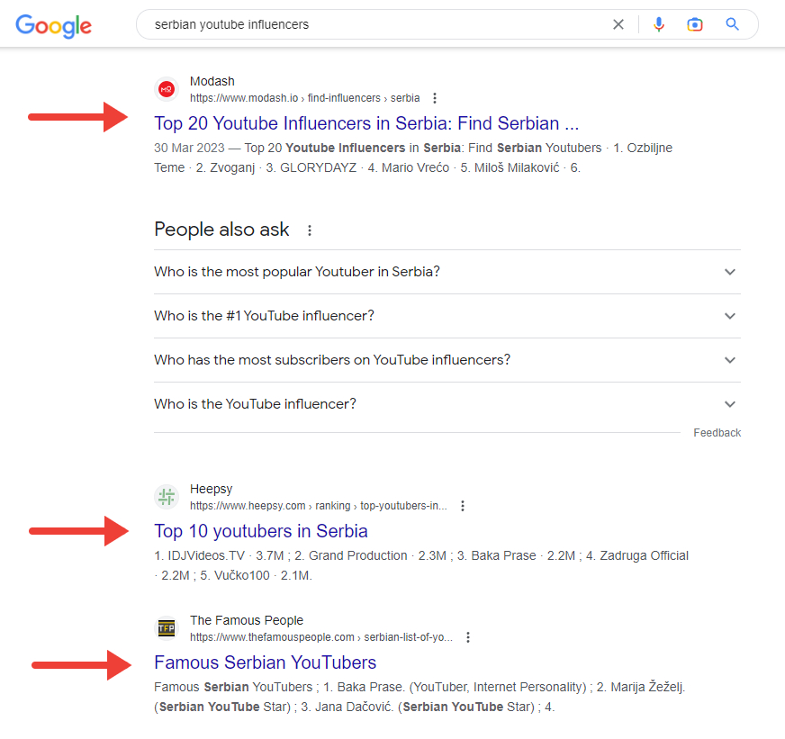Start voice search with the microphone icon
785x739 pixels.
pos(659,24)
